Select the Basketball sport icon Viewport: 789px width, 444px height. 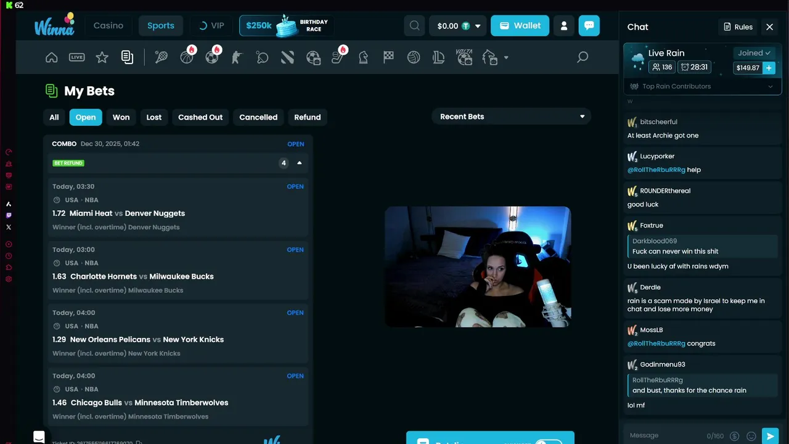tap(187, 57)
